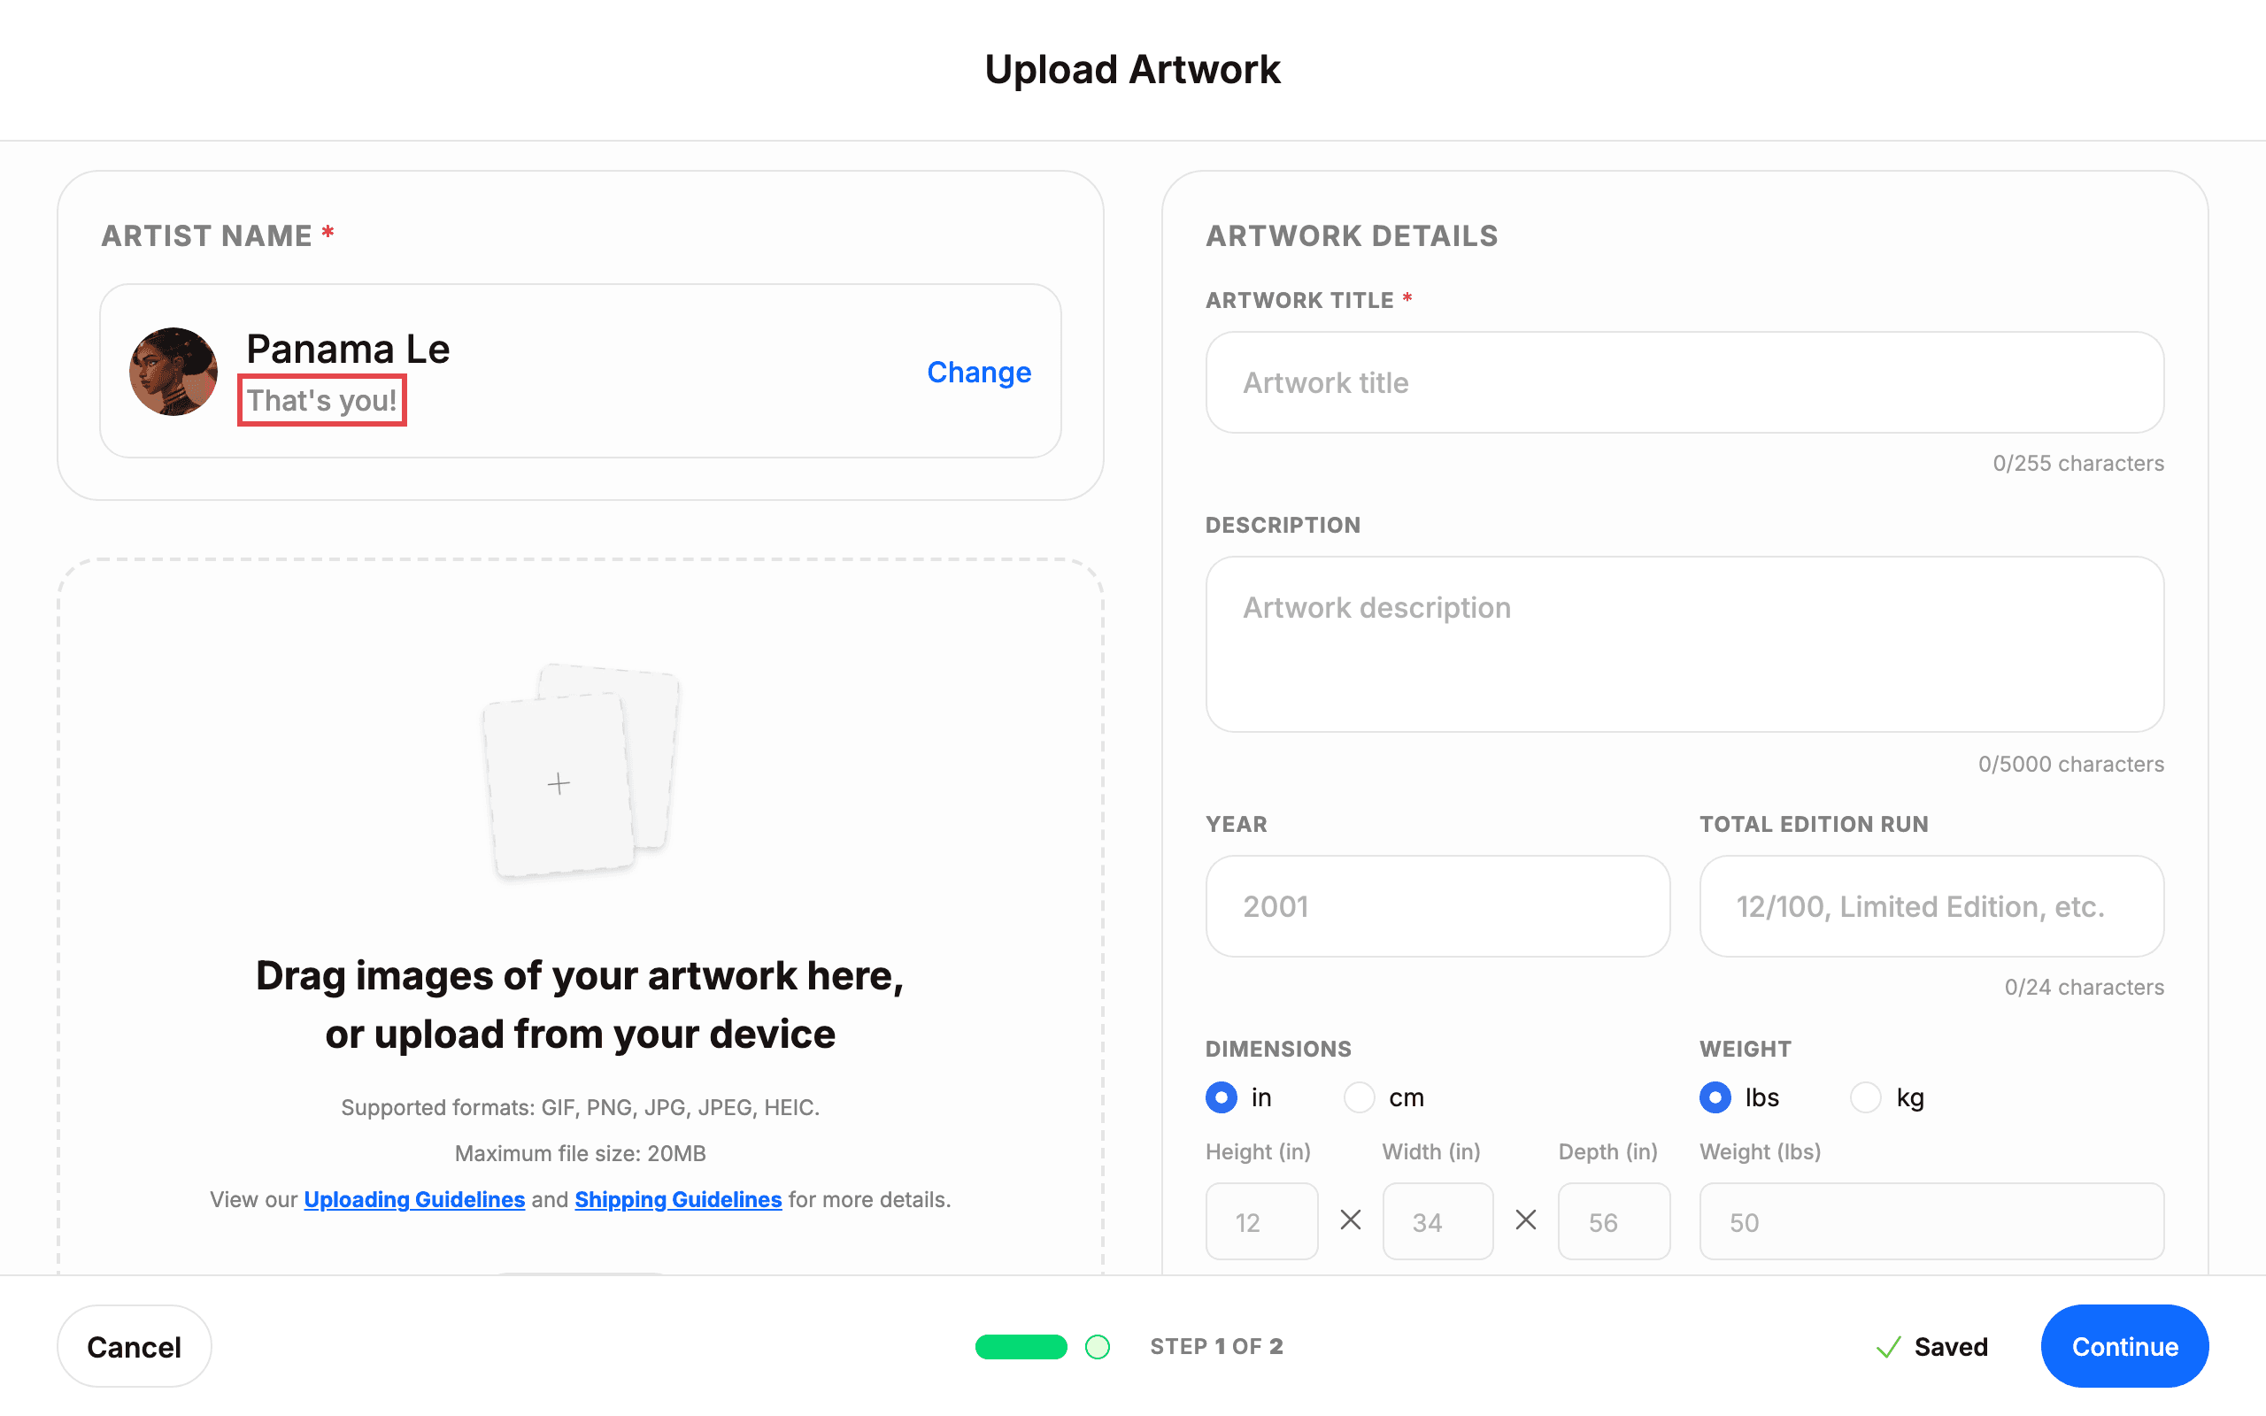2266x1416 pixels.
Task: Click the "That's you!" label
Action: 322,401
